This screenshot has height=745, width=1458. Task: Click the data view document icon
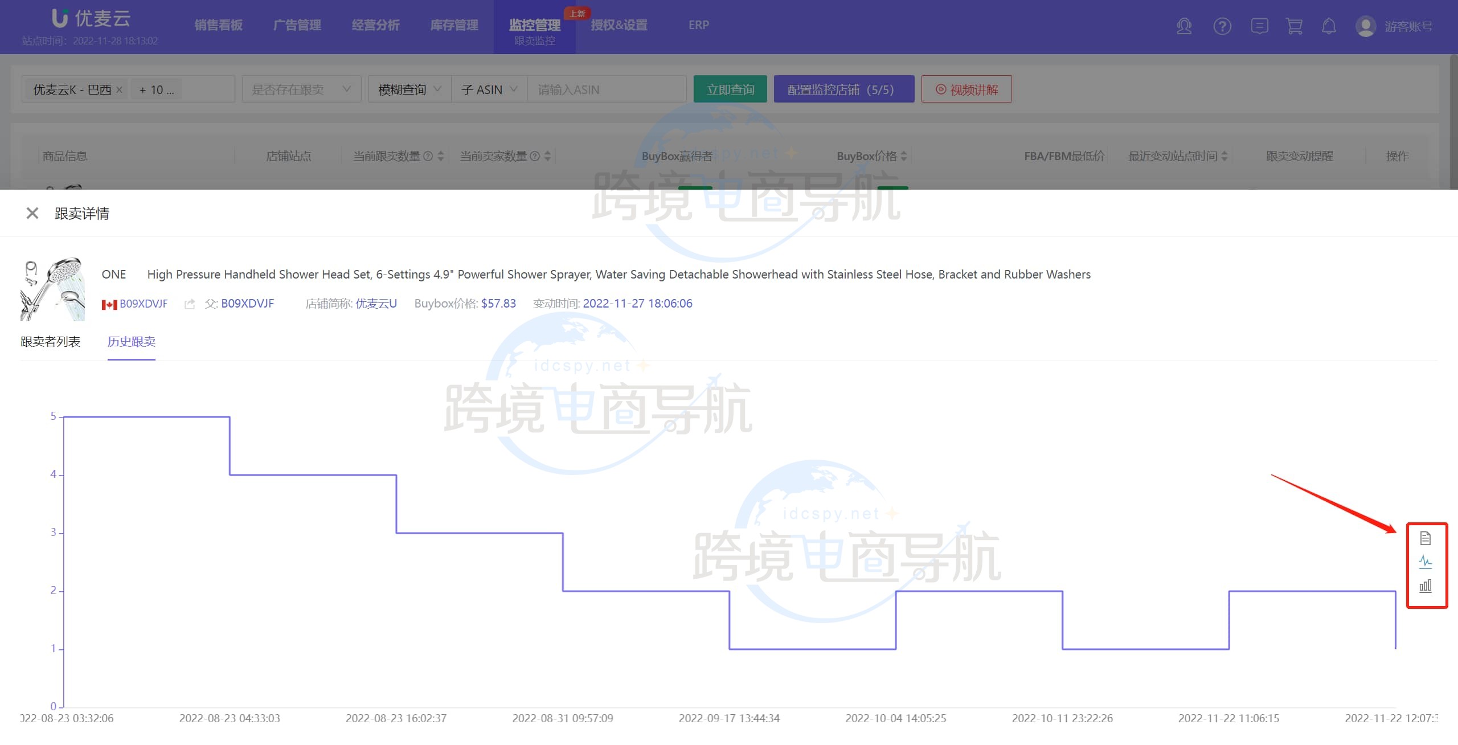1425,538
